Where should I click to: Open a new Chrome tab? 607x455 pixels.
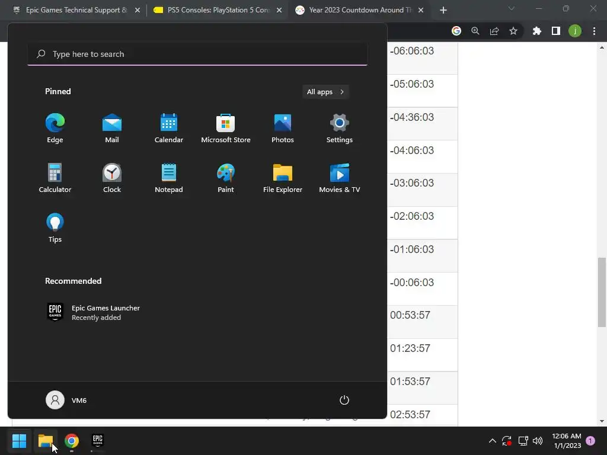443,11
